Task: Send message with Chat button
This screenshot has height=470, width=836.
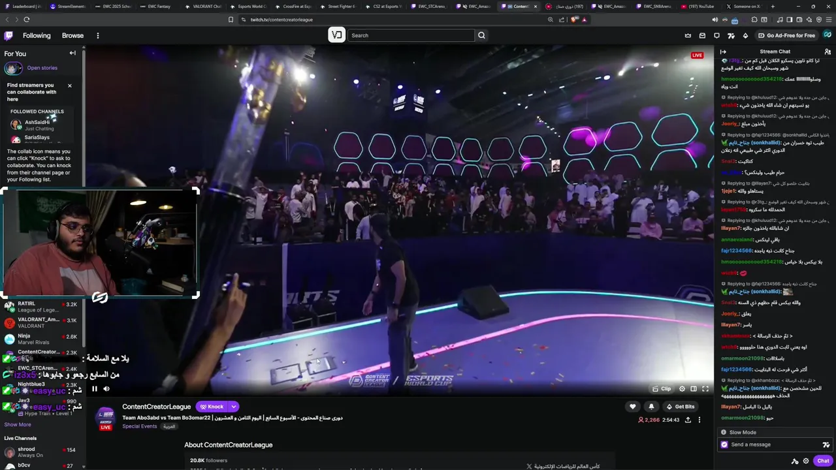Action: click(x=823, y=461)
